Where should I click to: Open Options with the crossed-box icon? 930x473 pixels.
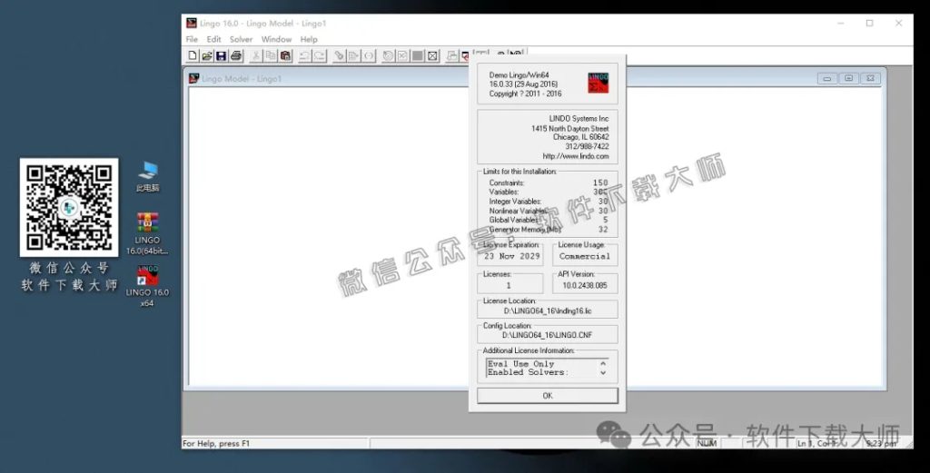[x=433, y=55]
